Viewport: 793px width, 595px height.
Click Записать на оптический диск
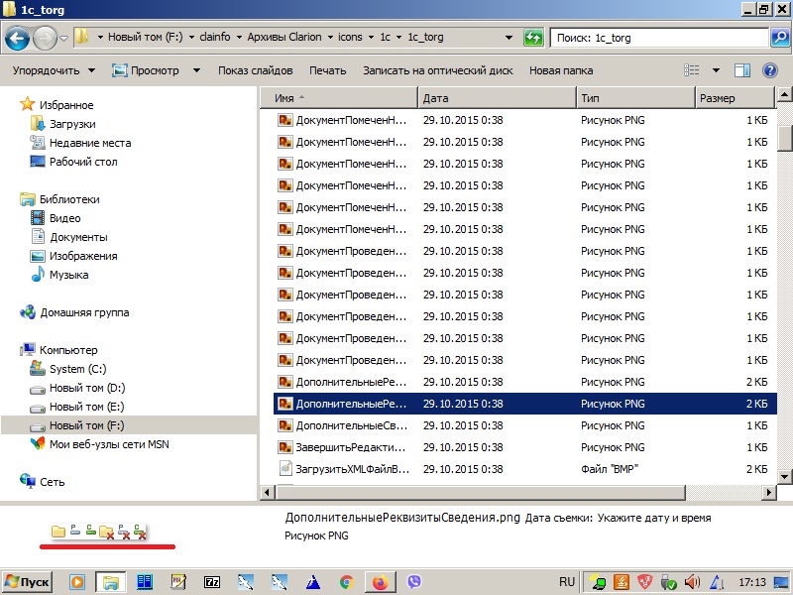tap(437, 70)
